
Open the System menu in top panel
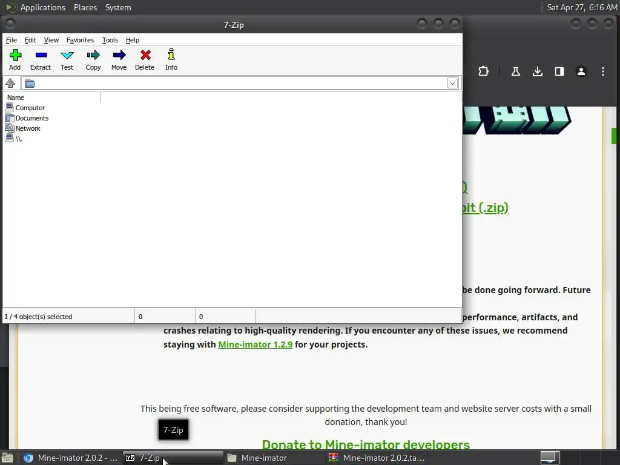(x=118, y=7)
